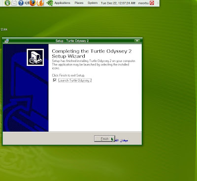Open the Applications menu
This screenshot has height=181, width=197.
pos(62,3)
